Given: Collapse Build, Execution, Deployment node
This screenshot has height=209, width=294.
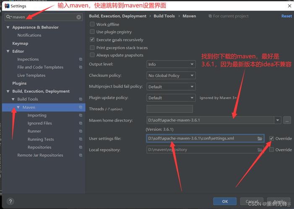Looking at the screenshot, I should tap(8, 91).
